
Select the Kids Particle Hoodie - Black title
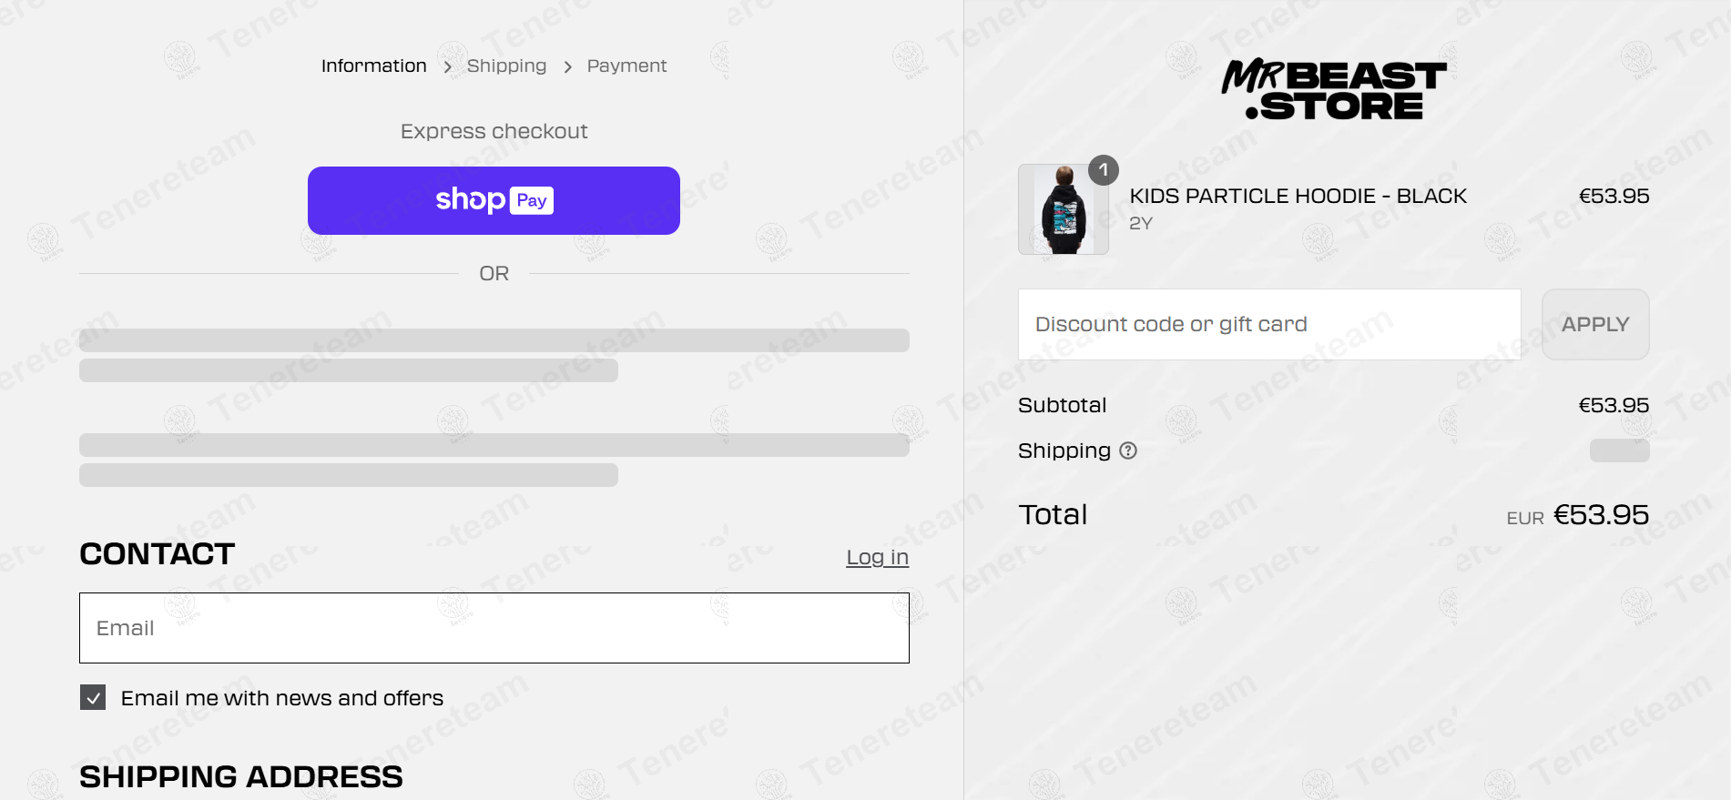coord(1298,197)
